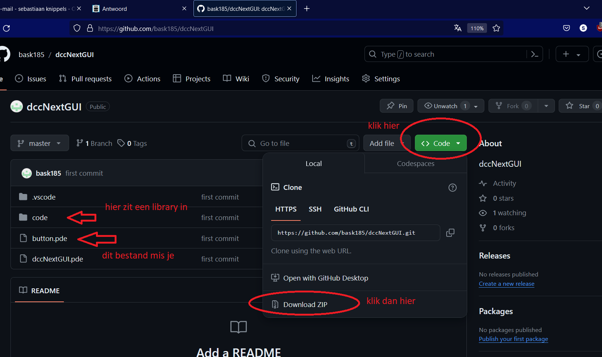Open the Pull requests tab
Screen dimensions: 602x357
pos(86,79)
